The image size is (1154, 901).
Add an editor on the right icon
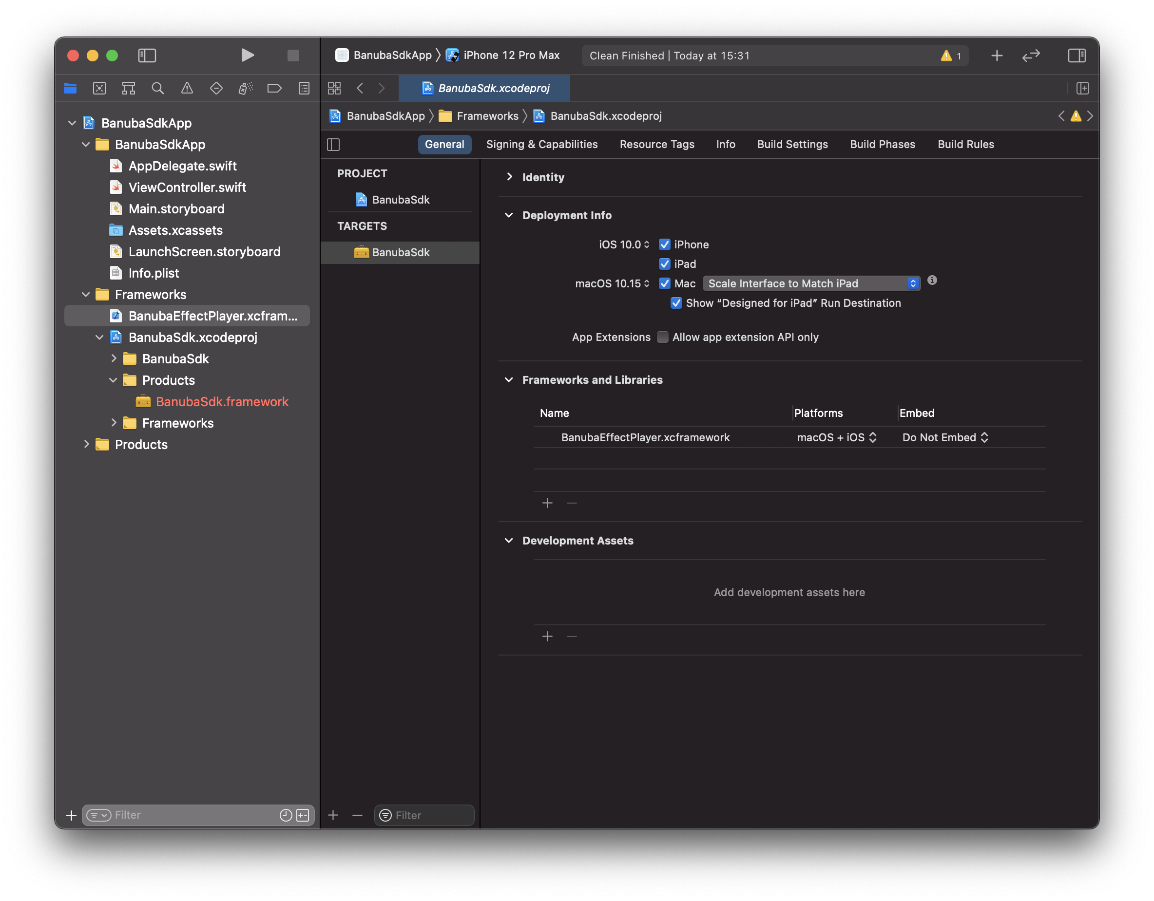(1083, 88)
